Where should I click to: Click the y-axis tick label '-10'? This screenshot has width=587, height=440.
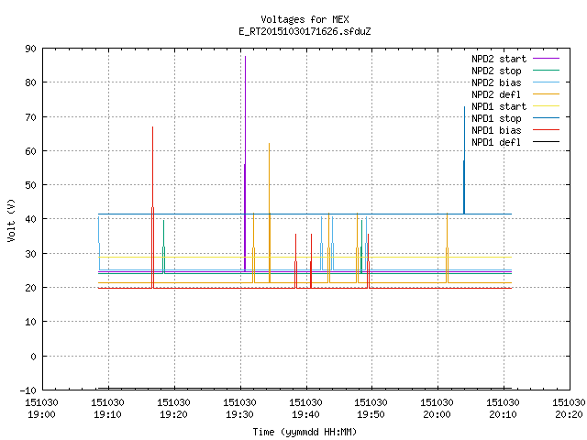(x=28, y=390)
